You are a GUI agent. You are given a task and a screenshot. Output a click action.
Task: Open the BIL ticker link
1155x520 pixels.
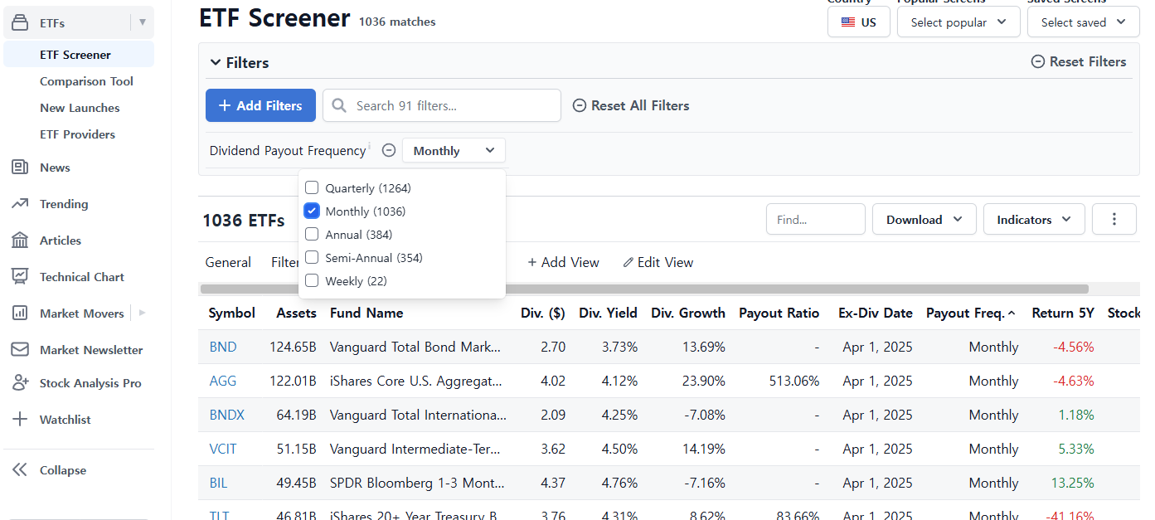[218, 483]
